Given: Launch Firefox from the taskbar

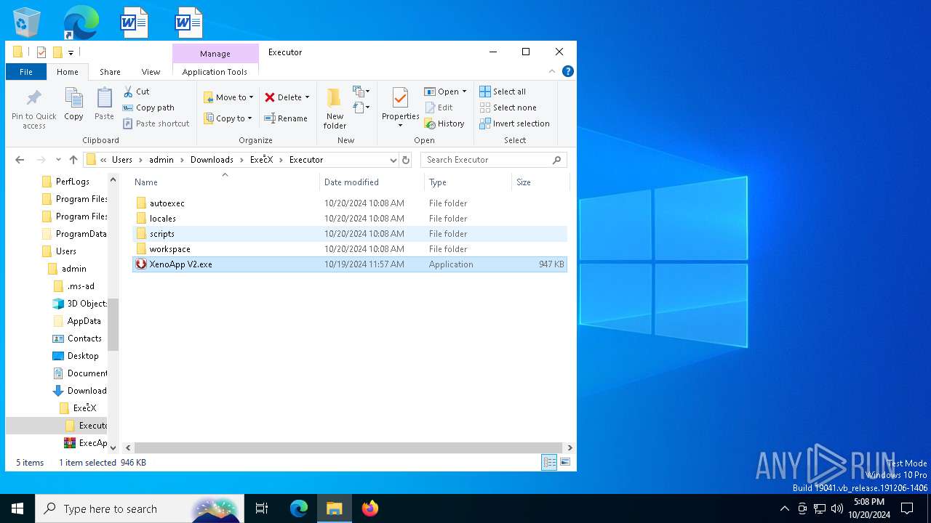Looking at the screenshot, I should tap(369, 508).
